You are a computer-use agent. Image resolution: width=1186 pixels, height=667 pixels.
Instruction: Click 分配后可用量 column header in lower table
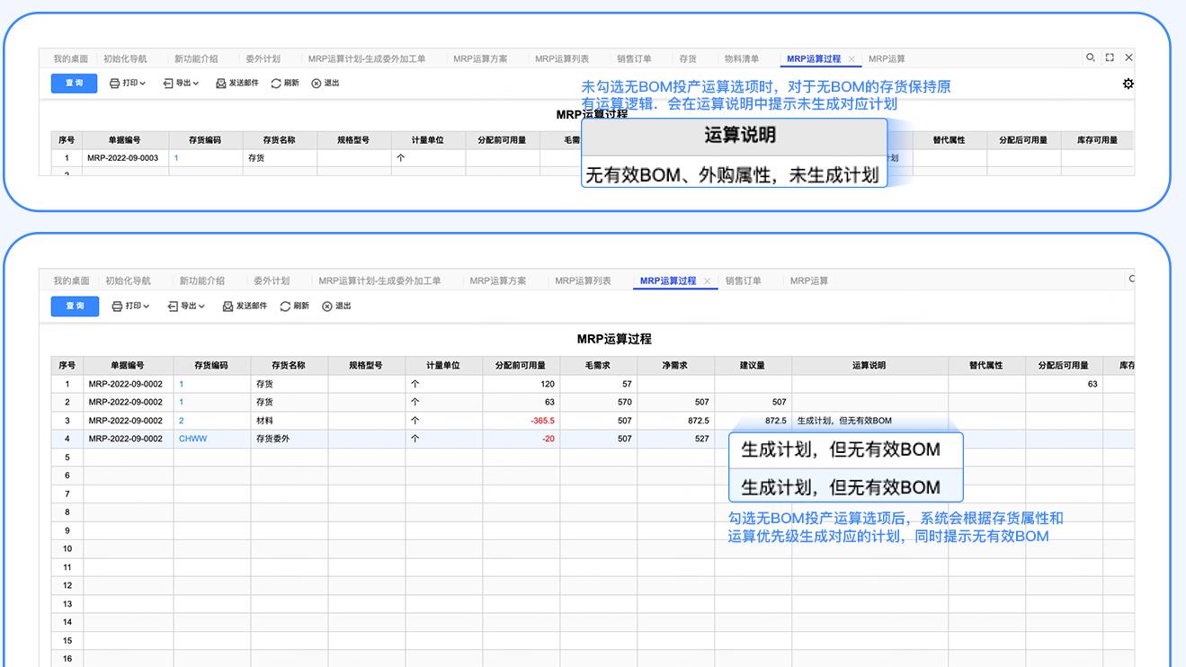tap(1064, 365)
